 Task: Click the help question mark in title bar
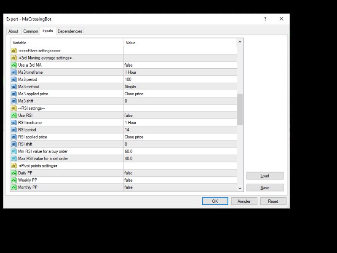[265, 19]
